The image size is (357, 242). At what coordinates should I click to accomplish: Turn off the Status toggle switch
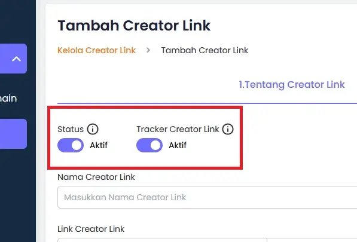coord(71,145)
